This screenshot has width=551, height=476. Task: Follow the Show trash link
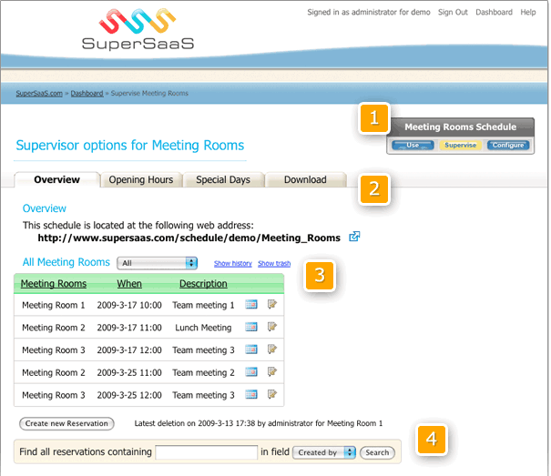[274, 263]
